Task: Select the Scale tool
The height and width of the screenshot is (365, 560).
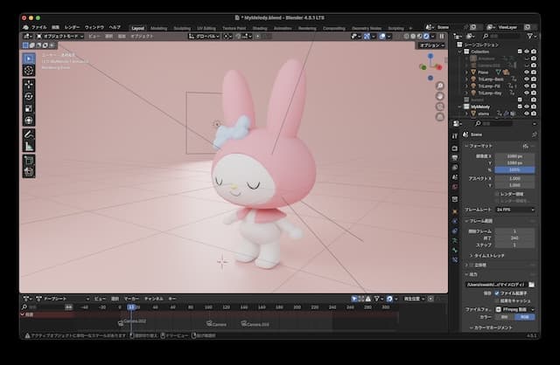Action: pos(29,107)
